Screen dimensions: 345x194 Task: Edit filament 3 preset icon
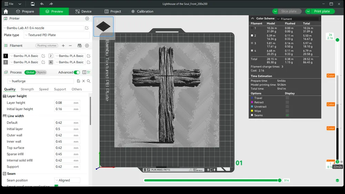[x=43, y=62]
